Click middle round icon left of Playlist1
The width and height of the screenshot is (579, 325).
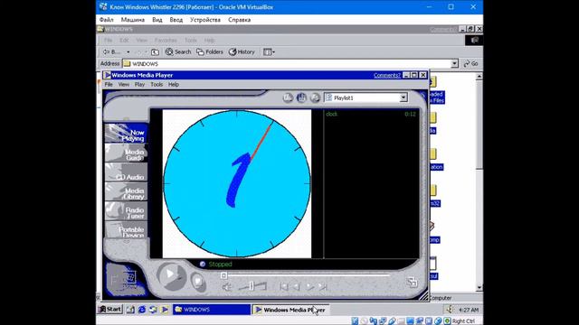[x=301, y=97]
